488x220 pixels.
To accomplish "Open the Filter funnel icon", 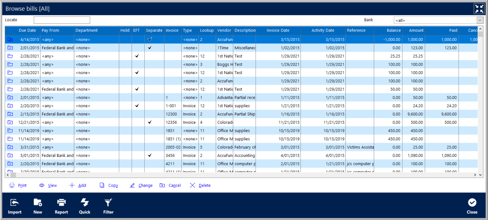I will tap(108, 203).
